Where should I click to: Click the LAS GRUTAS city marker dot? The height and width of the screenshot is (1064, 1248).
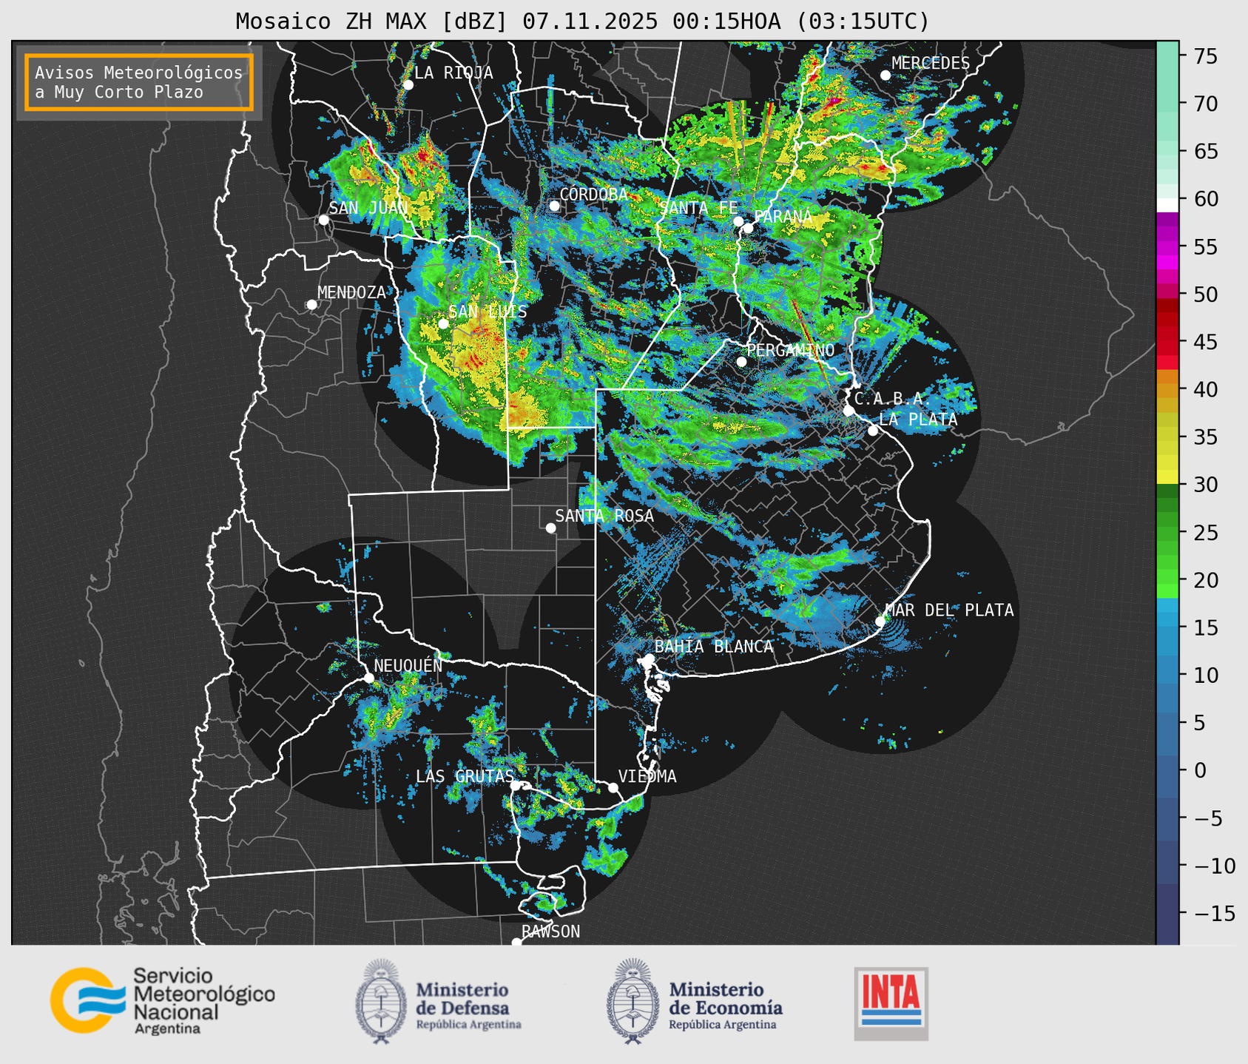click(x=515, y=786)
